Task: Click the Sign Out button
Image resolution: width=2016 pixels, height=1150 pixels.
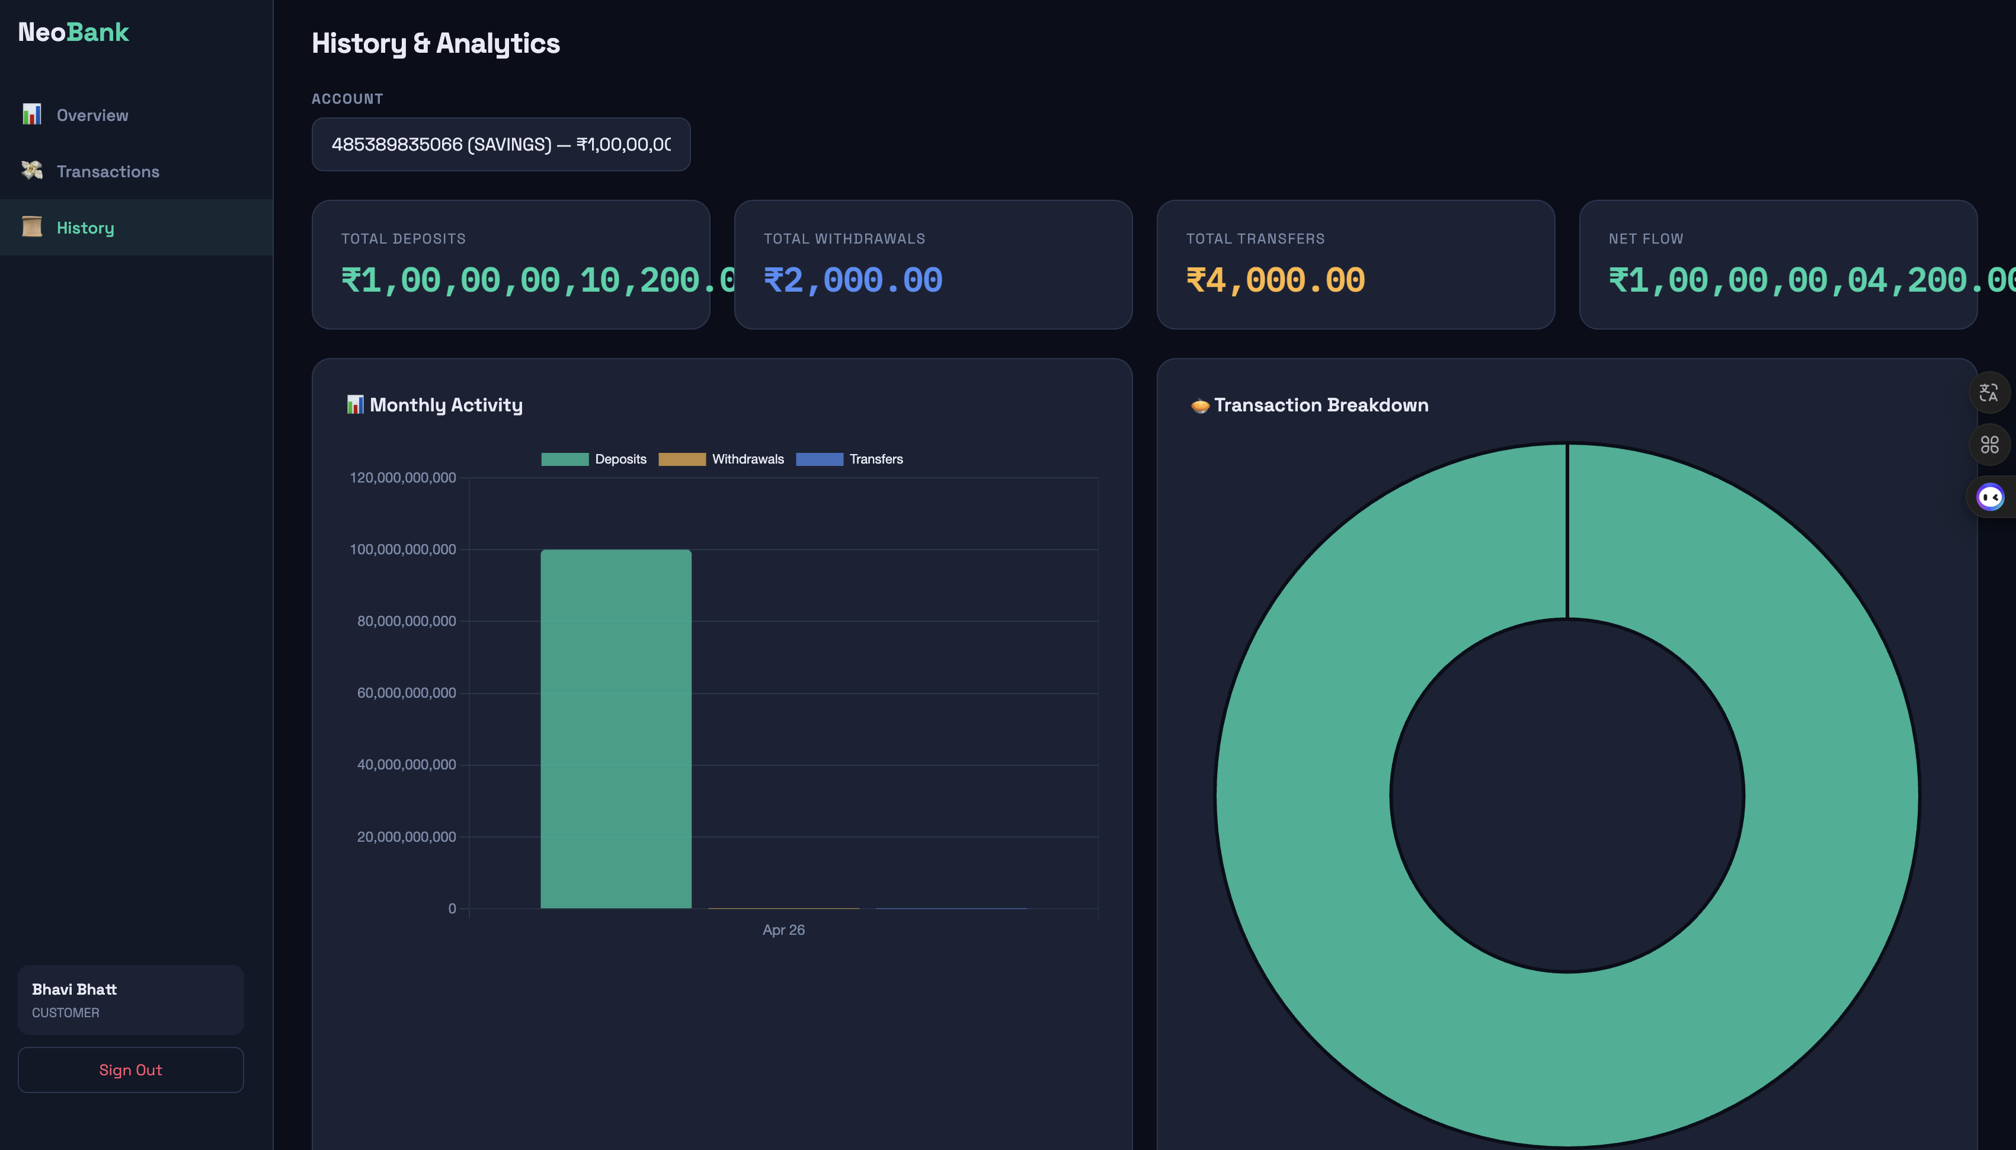Action: click(x=130, y=1069)
